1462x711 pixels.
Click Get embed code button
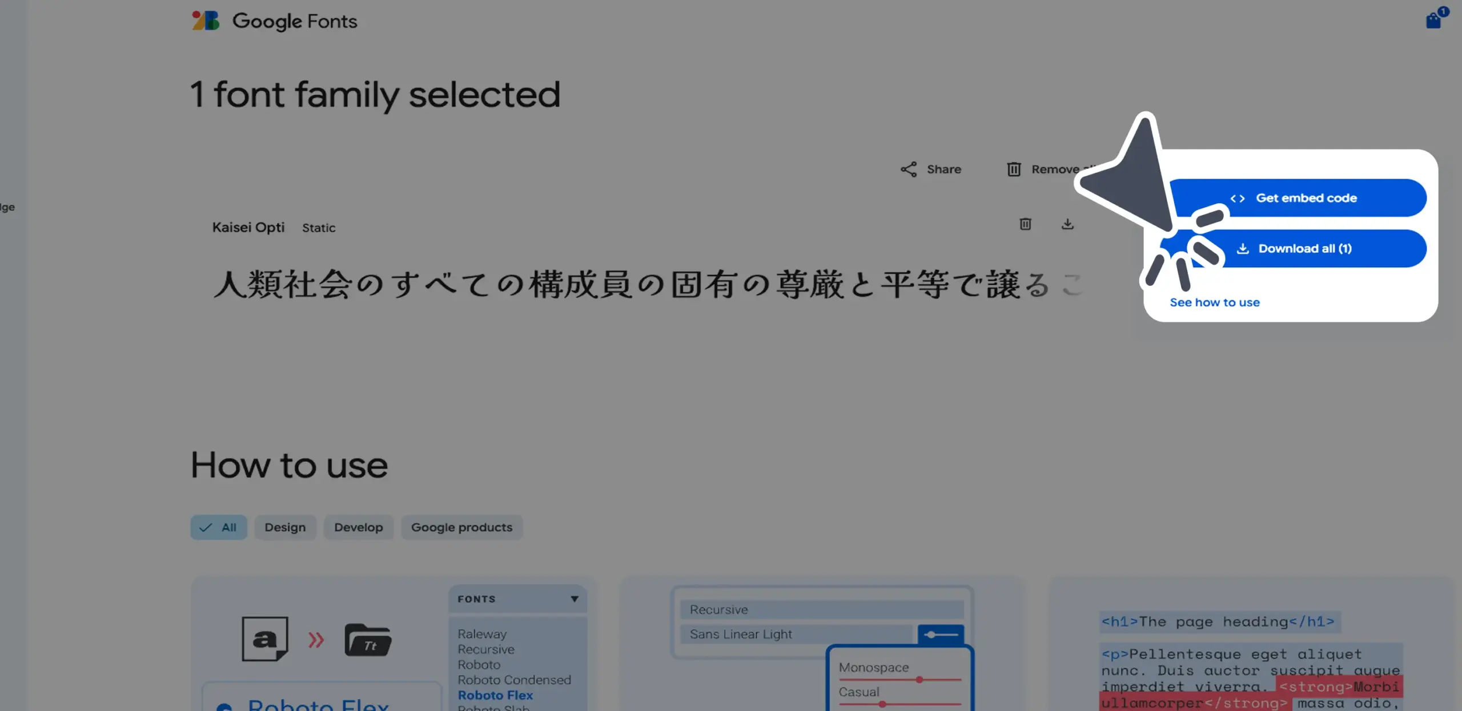[1298, 198]
